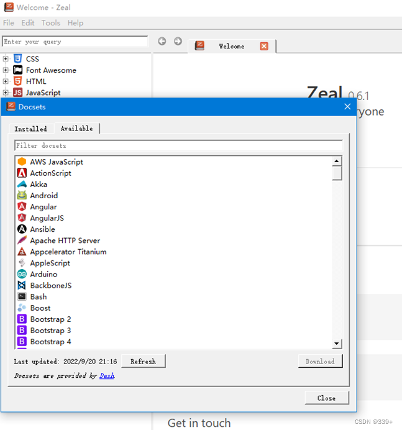Expand the Font Awesome docset tree
This screenshot has width=402, height=430.
(x=6, y=70)
